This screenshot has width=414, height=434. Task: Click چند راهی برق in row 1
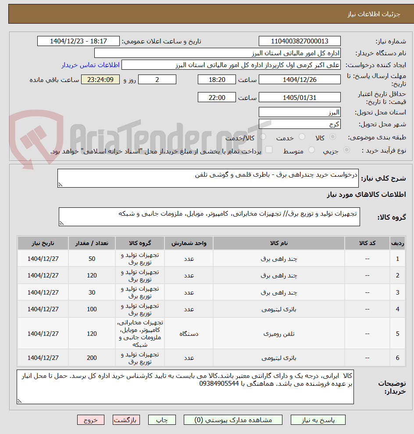[279, 259]
